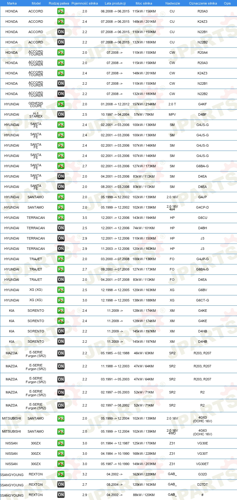Viewport: 237px width, 500px height.
Task: Click petrol icon in Hyundai Genesis Coupe row
Action: pyautogui.click(x=61, y=104)
